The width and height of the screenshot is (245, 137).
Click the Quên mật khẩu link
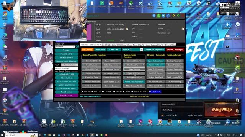click(195, 115)
